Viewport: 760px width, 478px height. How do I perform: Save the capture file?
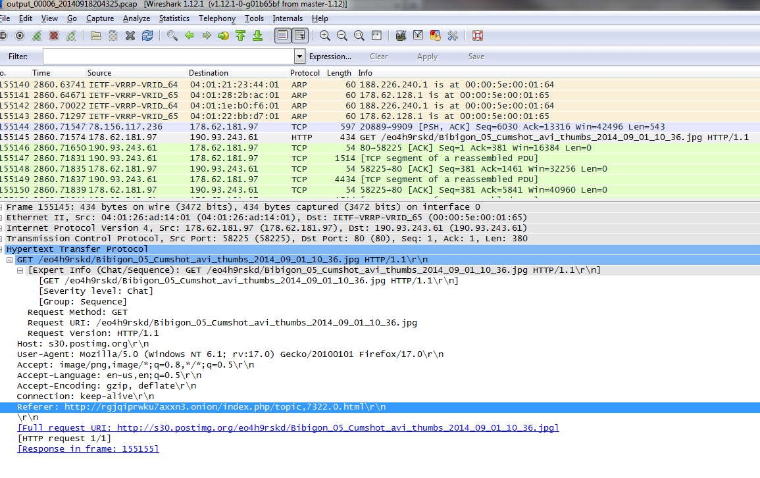click(113, 36)
